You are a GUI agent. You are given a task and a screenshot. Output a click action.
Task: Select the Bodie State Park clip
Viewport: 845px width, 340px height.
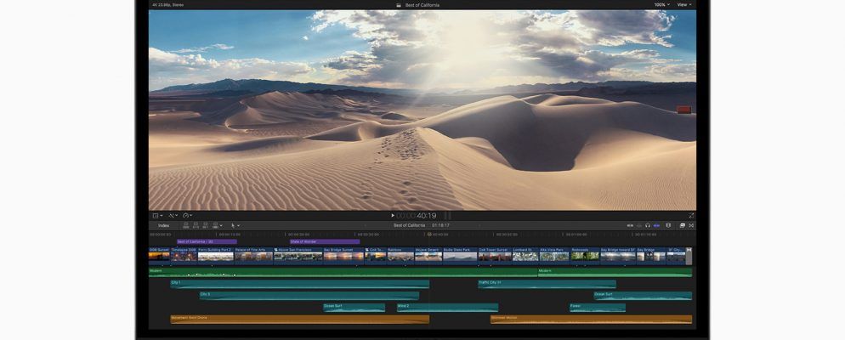tap(460, 256)
